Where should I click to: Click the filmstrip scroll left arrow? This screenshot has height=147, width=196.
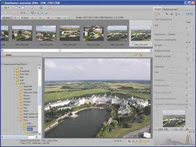2,50
